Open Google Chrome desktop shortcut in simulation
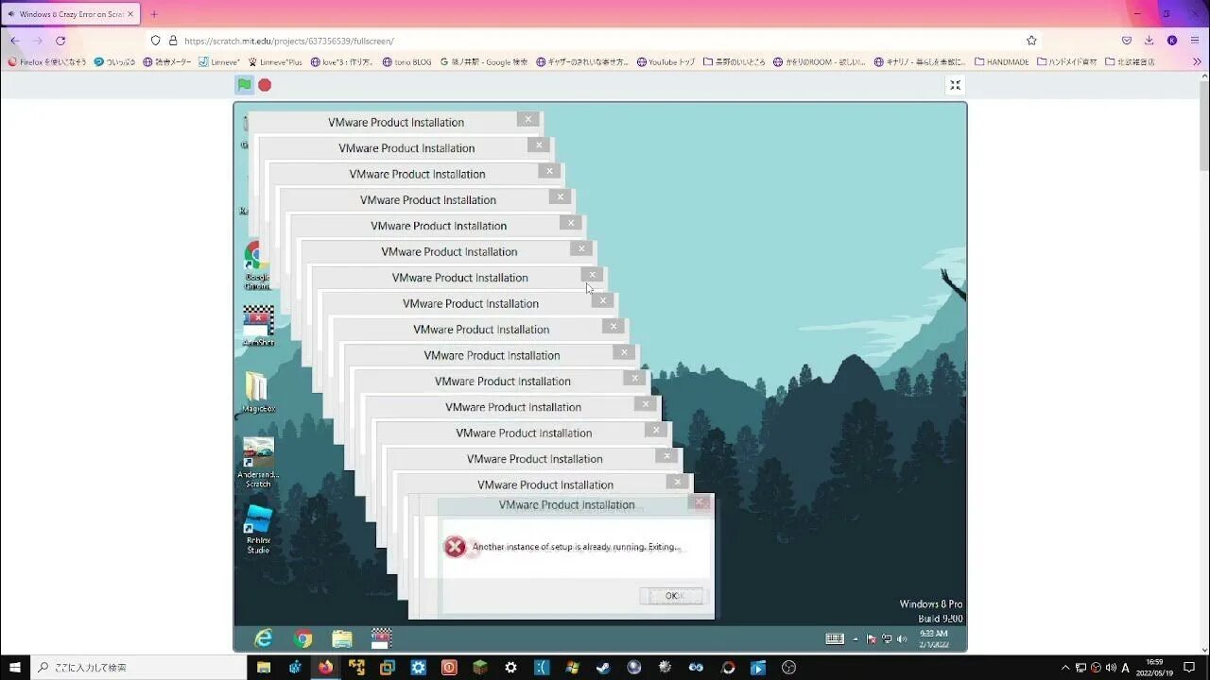Viewport: 1210px width, 680px height. point(257,264)
